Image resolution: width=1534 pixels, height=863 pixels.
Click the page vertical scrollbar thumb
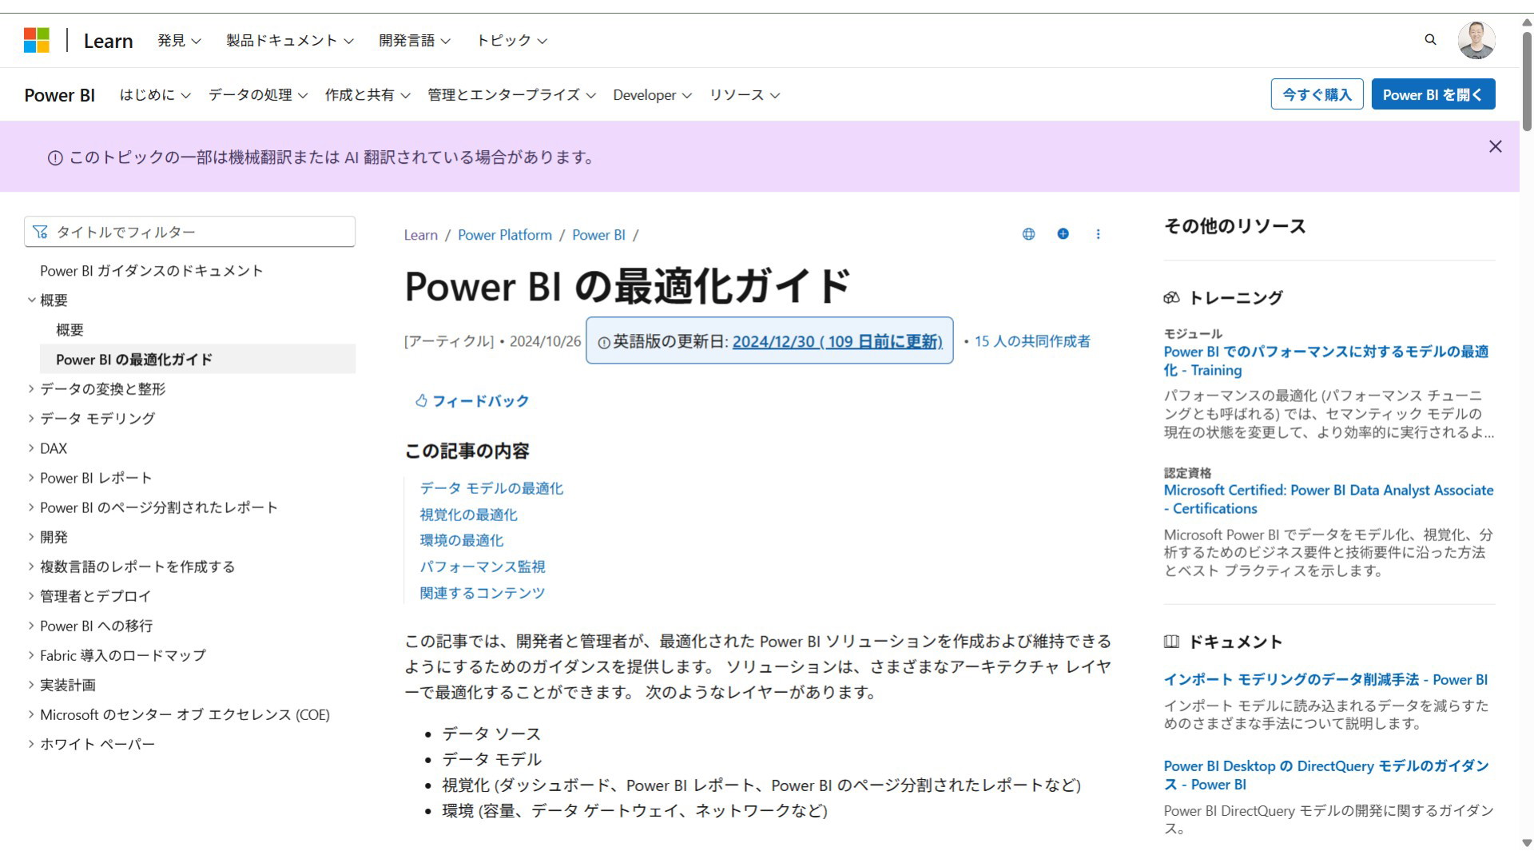point(1527,80)
